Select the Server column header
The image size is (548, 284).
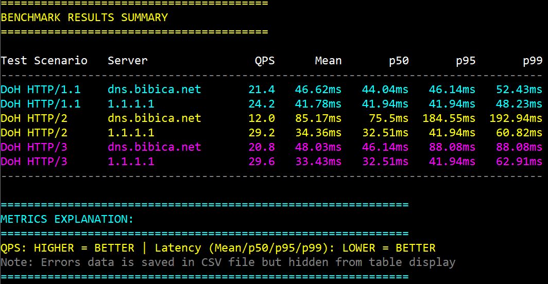click(128, 61)
